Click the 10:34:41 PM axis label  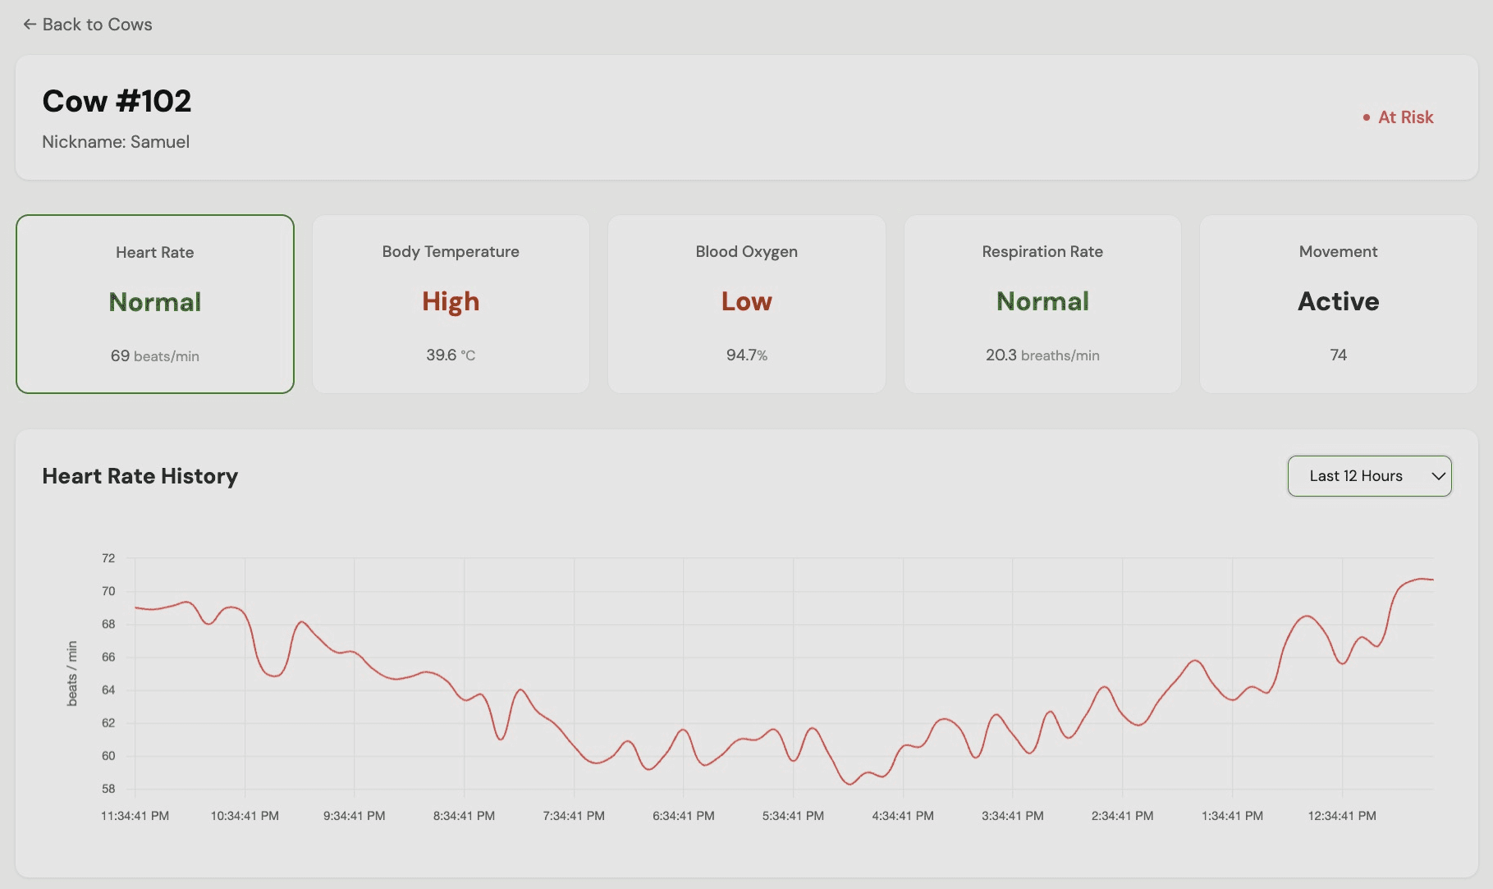tap(245, 816)
